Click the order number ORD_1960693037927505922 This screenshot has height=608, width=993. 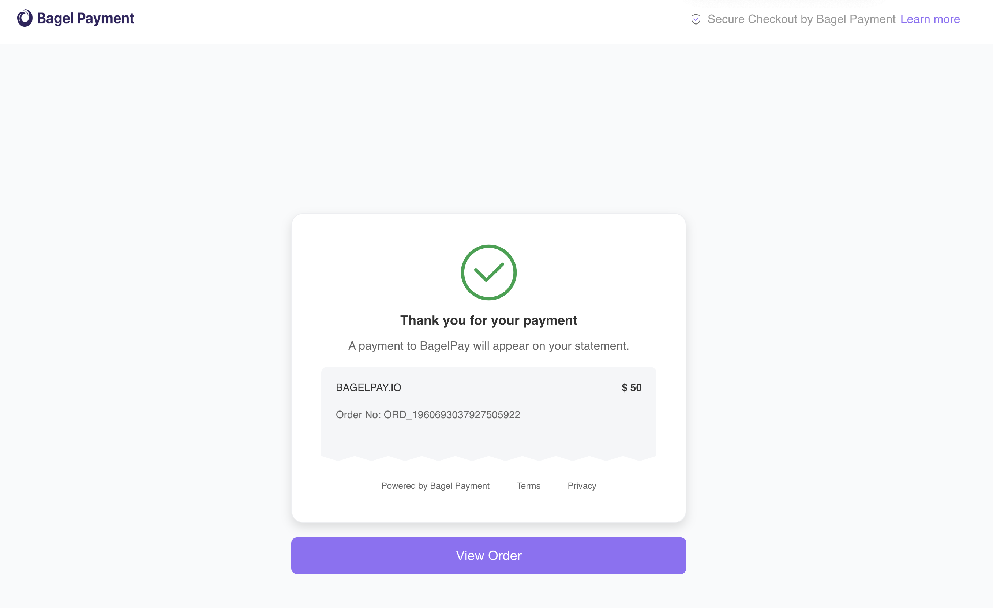(452, 415)
